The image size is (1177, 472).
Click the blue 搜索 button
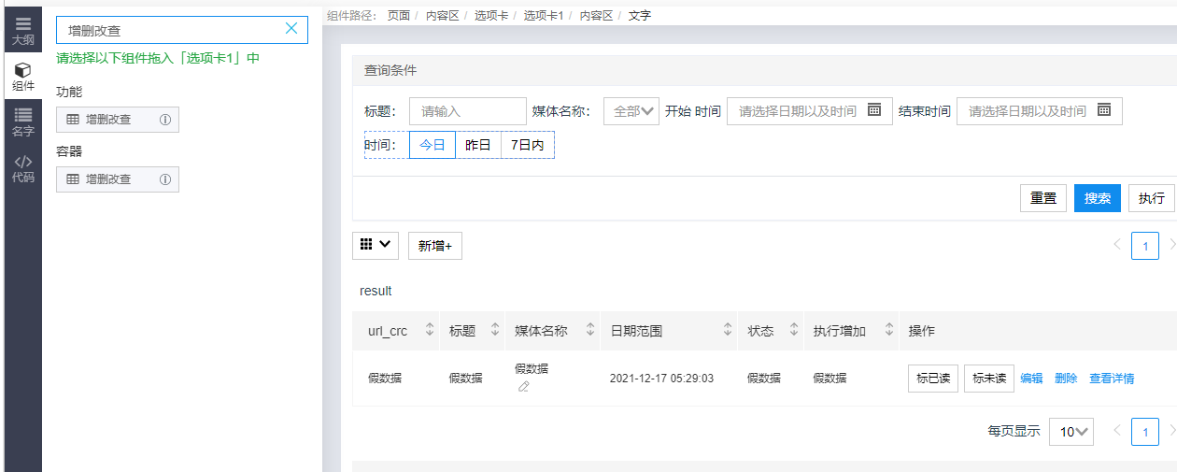point(1097,198)
